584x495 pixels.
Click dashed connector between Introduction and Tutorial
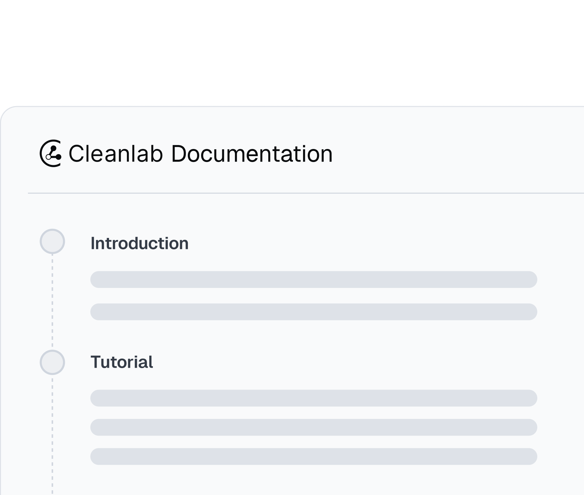[x=52, y=302]
